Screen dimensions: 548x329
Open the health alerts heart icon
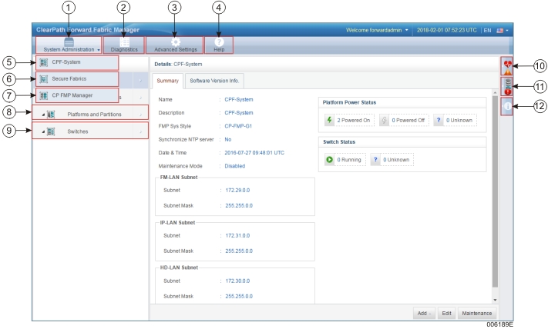tap(507, 65)
